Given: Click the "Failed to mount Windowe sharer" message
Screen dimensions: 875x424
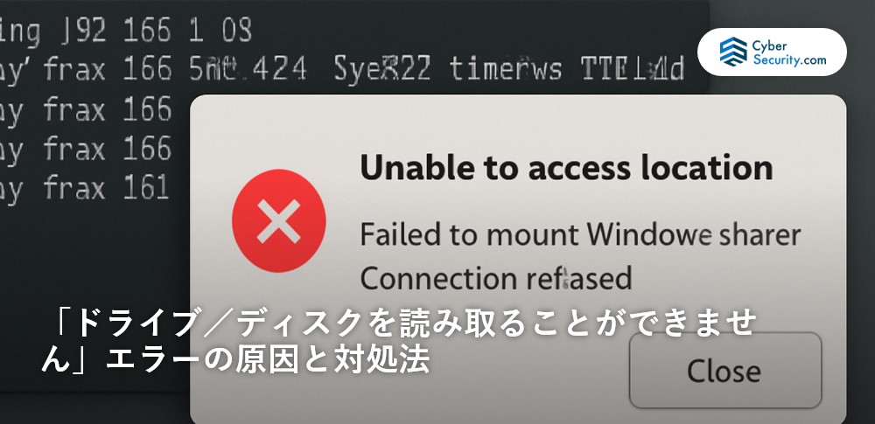Looking at the screenshot, I should coord(580,234).
